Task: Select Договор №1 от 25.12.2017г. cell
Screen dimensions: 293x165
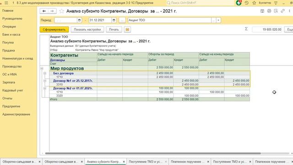Action: [x=73, y=81]
